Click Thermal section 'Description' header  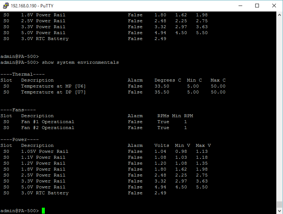pyautogui.click(x=37, y=80)
